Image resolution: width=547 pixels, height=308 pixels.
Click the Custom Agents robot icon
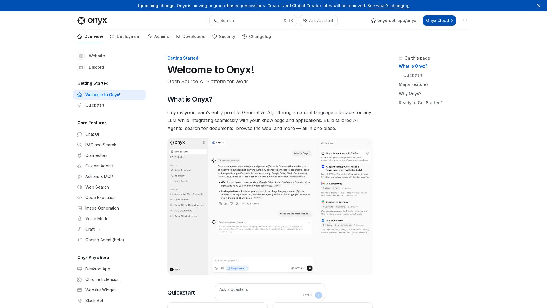80,166
